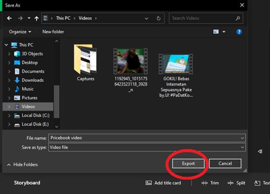This screenshot has width=270, height=194.
Task: Click the Split tool
Action: (236, 183)
